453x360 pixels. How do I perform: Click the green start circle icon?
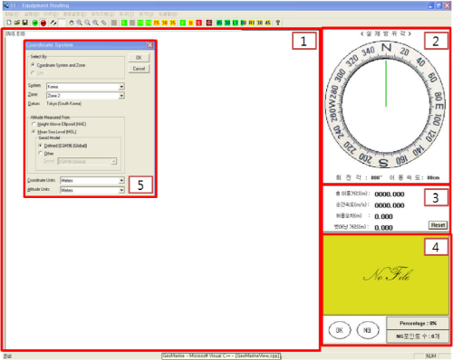(x=35, y=23)
